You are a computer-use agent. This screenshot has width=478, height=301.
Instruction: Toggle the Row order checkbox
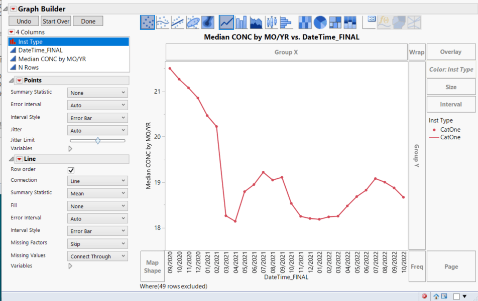pyautogui.click(x=71, y=170)
